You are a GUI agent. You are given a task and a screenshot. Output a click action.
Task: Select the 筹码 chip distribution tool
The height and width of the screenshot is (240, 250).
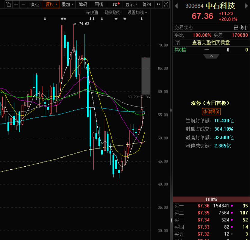[x=83, y=4]
